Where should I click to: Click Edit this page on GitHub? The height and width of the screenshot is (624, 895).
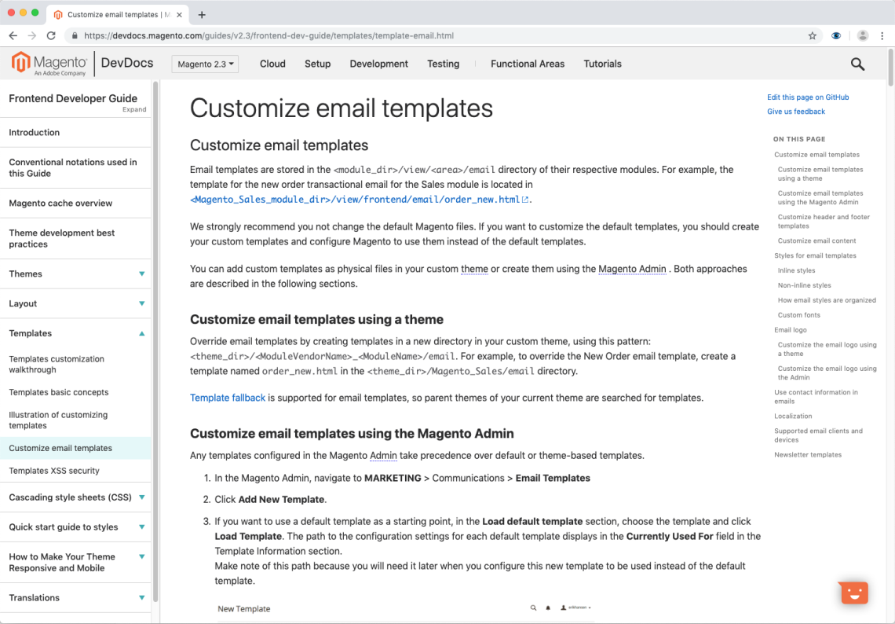[x=808, y=97]
